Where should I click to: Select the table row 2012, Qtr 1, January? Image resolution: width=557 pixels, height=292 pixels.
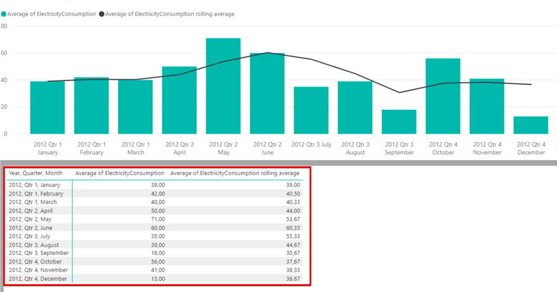[155, 185]
